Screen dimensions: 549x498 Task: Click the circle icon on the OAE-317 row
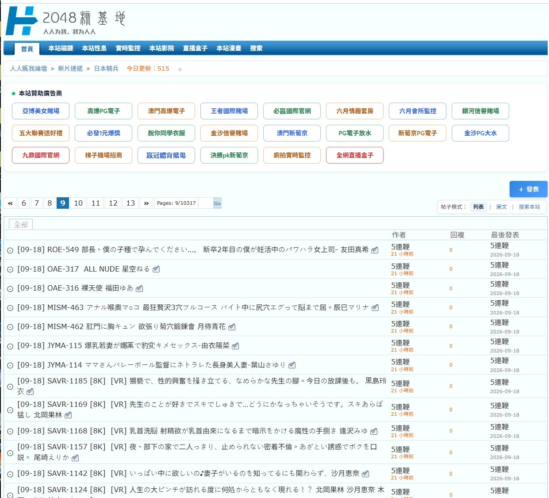10,269
